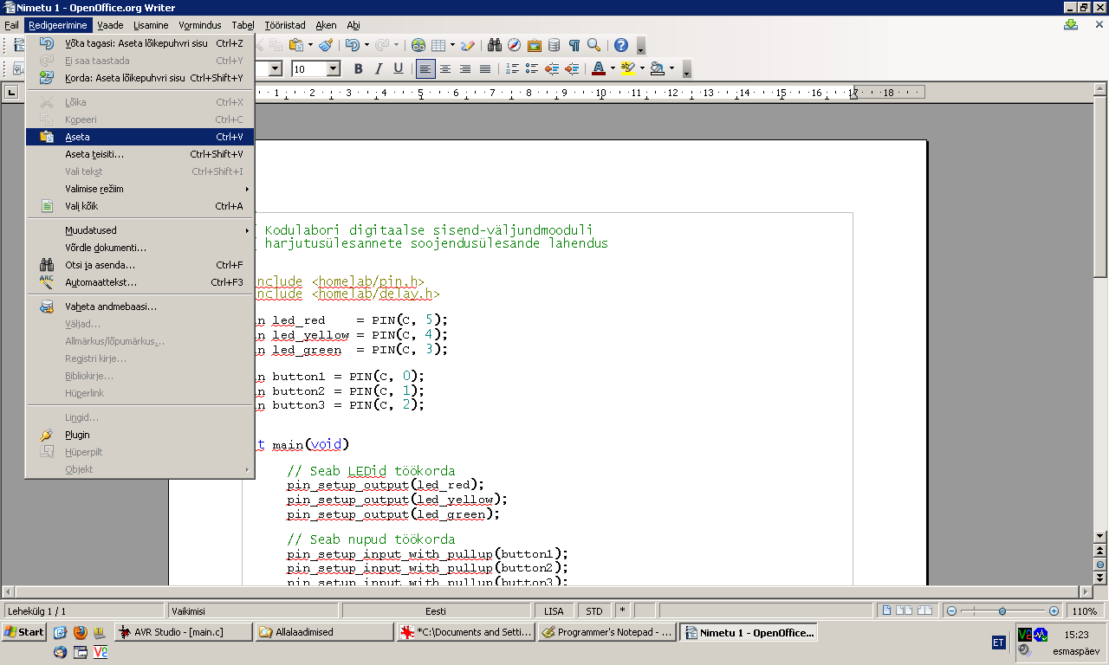Click the Find & Replace binoculars toolbar icon
This screenshot has height=665, width=1109.
tap(495, 45)
